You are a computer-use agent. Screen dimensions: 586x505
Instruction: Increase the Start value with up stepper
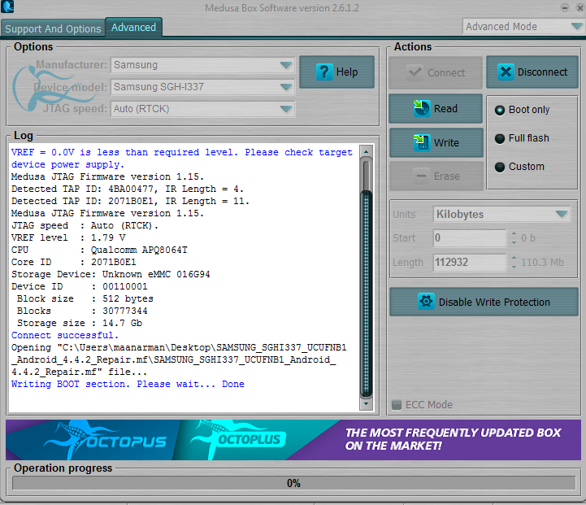click(514, 234)
